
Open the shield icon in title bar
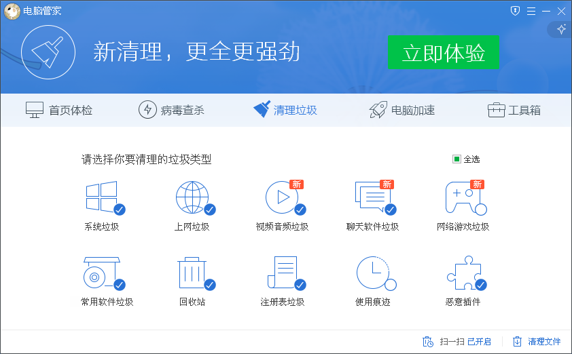(515, 11)
